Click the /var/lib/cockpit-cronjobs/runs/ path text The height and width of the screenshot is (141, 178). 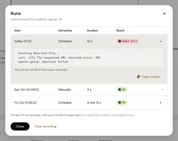tap(110, 115)
